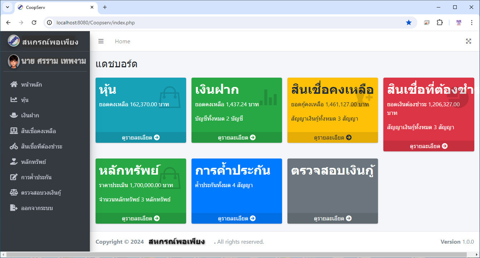The width and height of the screenshot is (480, 258).
Task: Toggle fullscreen with the expand arrows icon
Action: click(x=468, y=41)
